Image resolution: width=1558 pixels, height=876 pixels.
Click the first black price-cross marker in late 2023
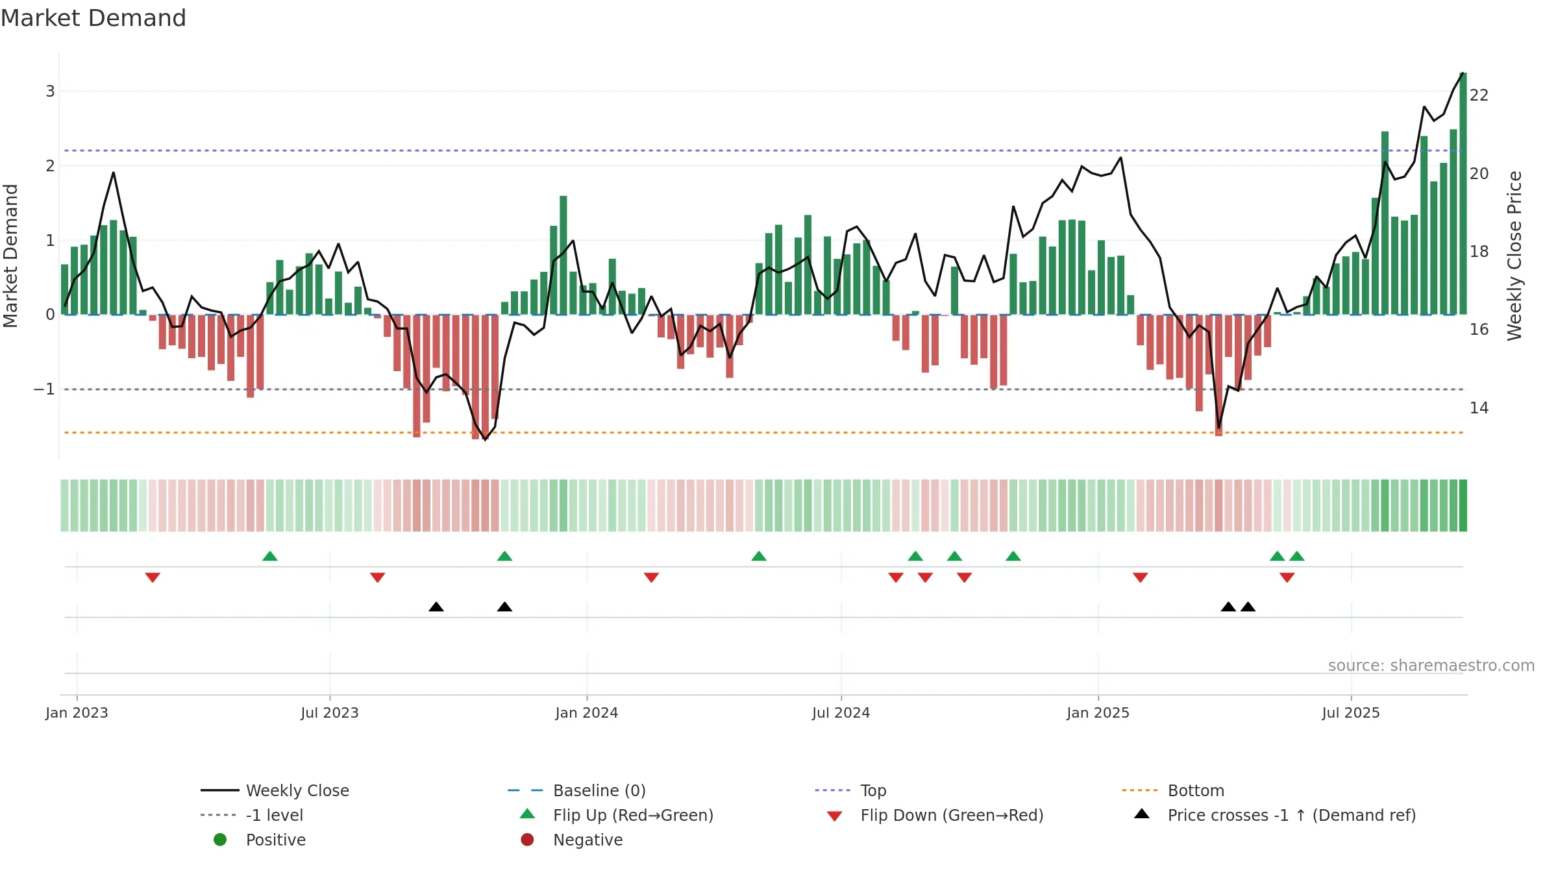436,607
